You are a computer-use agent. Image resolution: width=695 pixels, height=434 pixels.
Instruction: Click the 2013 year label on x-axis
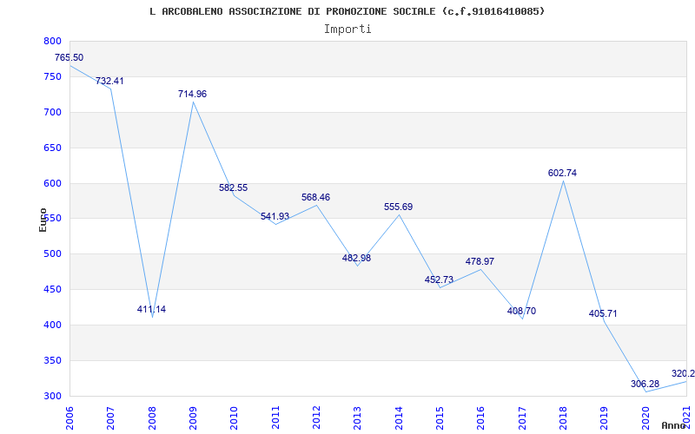click(358, 418)
